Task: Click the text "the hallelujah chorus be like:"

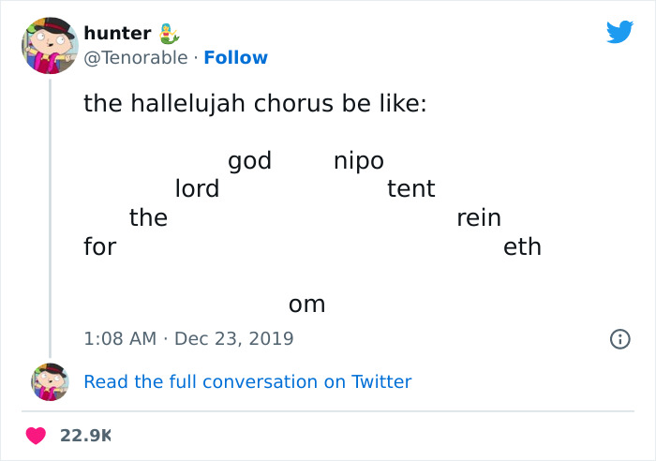Action: click(x=255, y=103)
